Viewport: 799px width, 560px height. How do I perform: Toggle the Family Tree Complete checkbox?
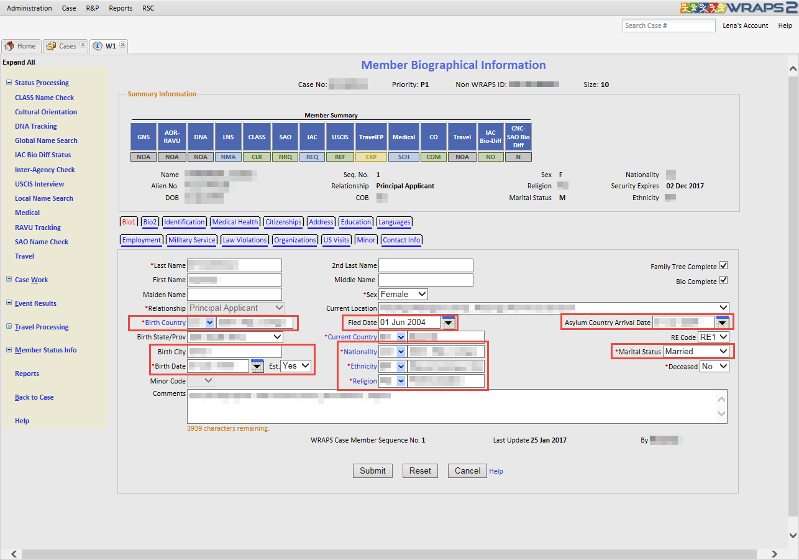[x=723, y=266]
